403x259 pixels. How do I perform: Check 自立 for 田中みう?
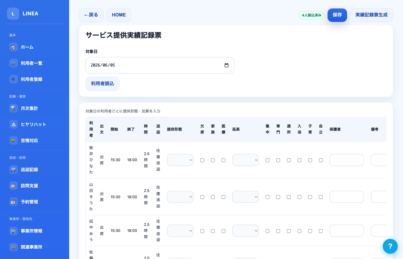321,231
